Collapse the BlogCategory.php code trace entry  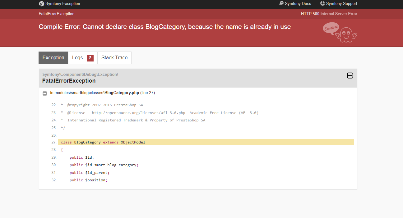(45, 93)
